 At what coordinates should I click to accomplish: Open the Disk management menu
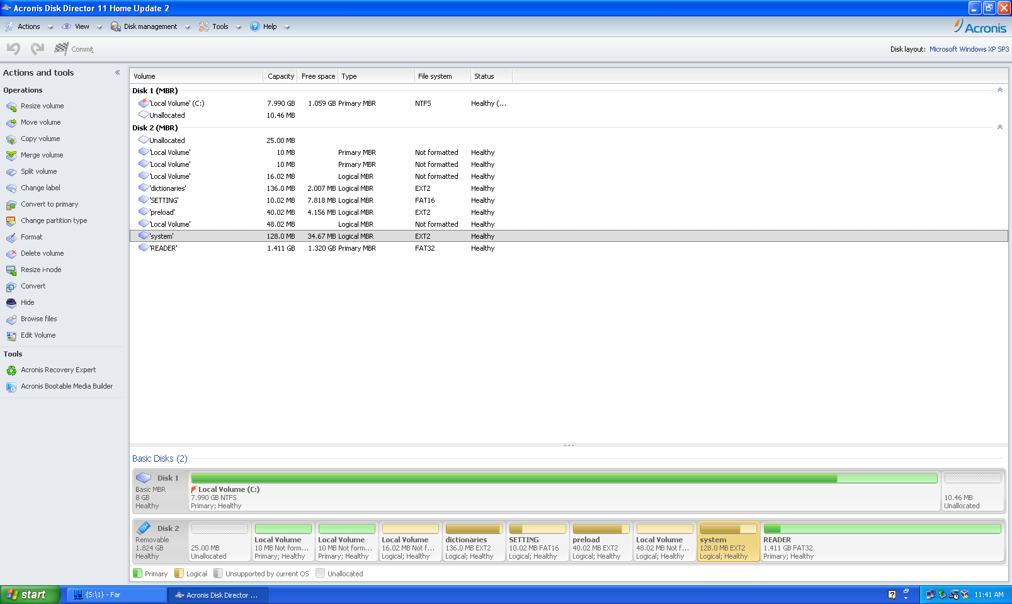coord(151,26)
